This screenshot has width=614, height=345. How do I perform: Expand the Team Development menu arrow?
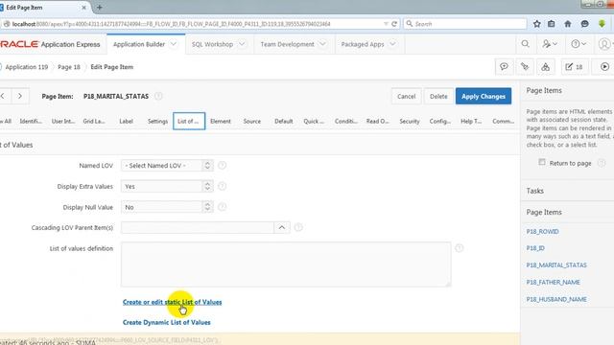pyautogui.click(x=322, y=44)
